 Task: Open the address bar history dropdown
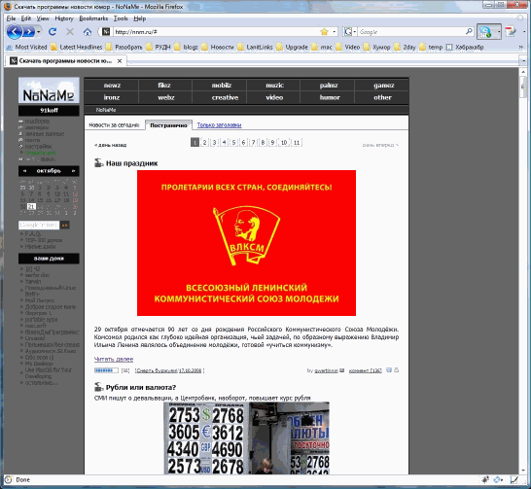(335, 32)
